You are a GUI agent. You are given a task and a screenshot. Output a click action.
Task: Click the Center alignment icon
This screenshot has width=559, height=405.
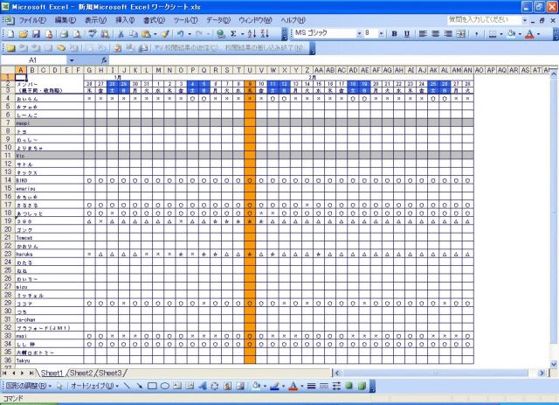[x=436, y=33]
